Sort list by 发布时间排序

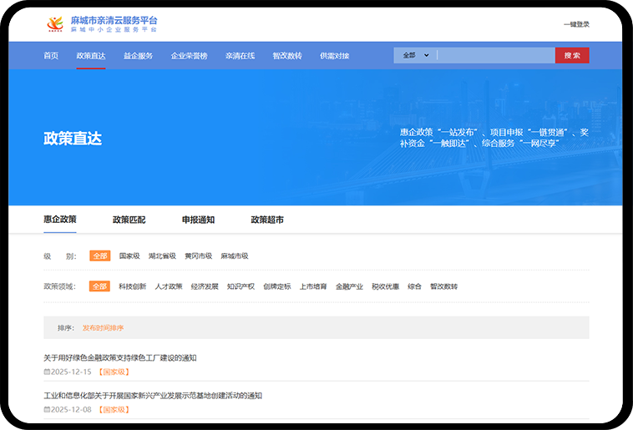coord(103,327)
